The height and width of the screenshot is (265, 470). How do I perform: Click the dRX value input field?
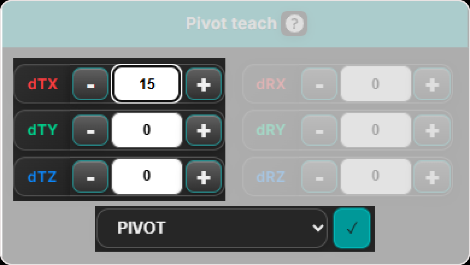375,84
